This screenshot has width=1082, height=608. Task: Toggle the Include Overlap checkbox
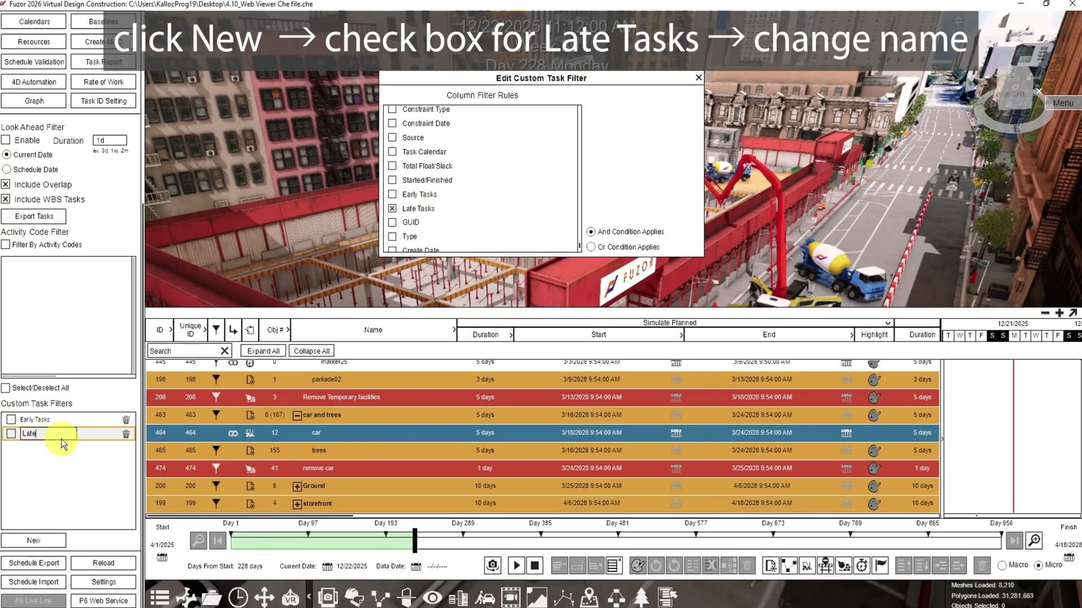point(6,184)
